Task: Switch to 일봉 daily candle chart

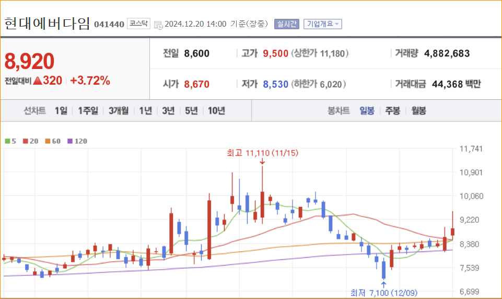Action: 367,111
